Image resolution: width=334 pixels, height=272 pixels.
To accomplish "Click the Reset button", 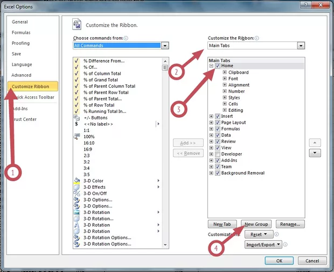I will click(259, 234).
